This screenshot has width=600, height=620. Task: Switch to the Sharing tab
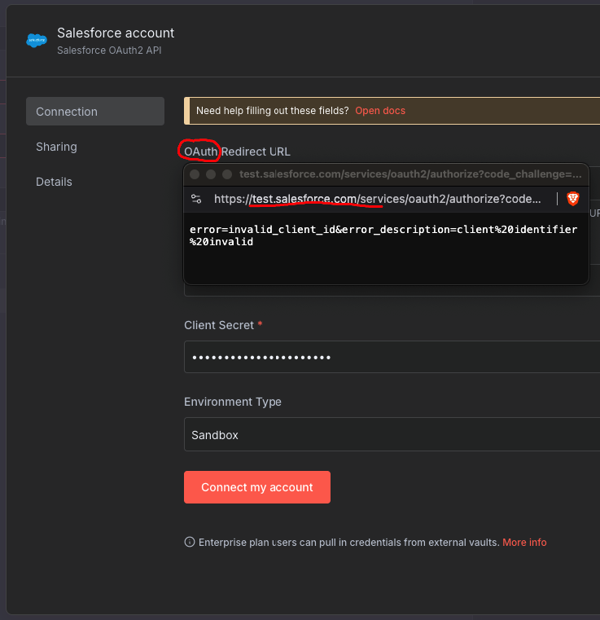click(56, 147)
